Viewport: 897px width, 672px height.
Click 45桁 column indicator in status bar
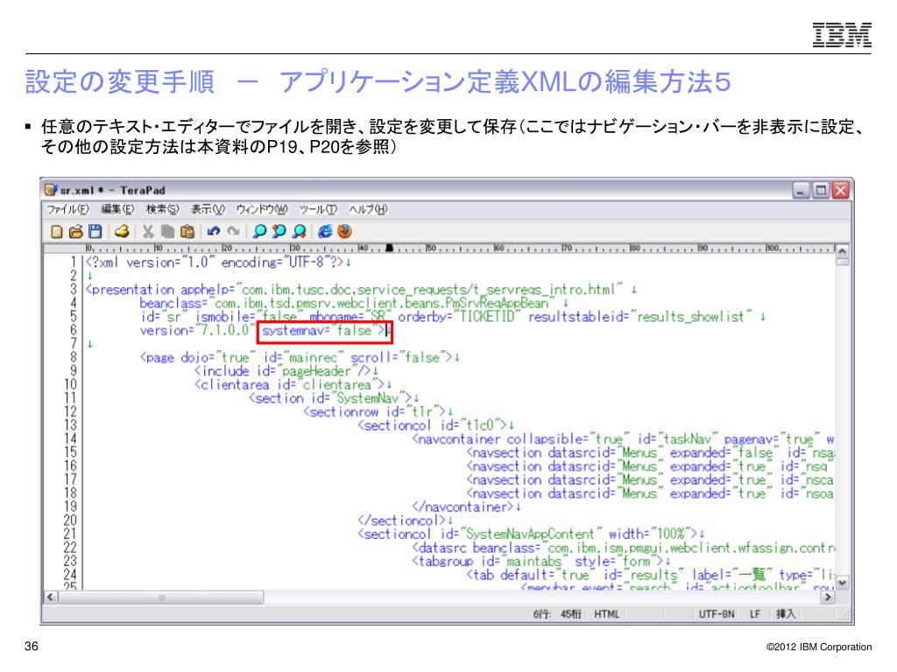click(x=571, y=614)
